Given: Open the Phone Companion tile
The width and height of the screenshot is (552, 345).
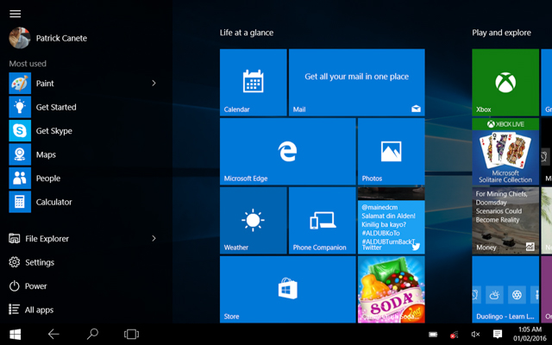Looking at the screenshot, I should 322,221.
